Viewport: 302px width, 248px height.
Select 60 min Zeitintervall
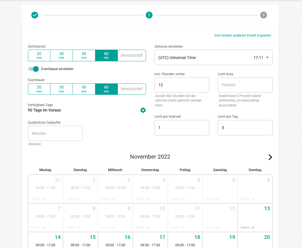point(106,56)
